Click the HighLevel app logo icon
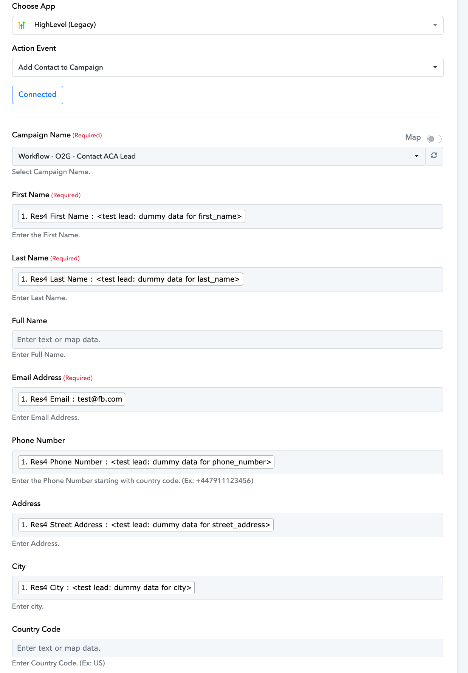The height and width of the screenshot is (673, 468). tap(22, 25)
